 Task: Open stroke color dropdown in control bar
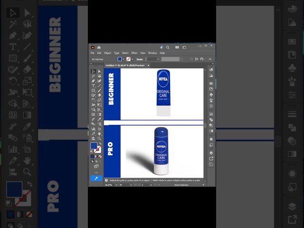132,59
